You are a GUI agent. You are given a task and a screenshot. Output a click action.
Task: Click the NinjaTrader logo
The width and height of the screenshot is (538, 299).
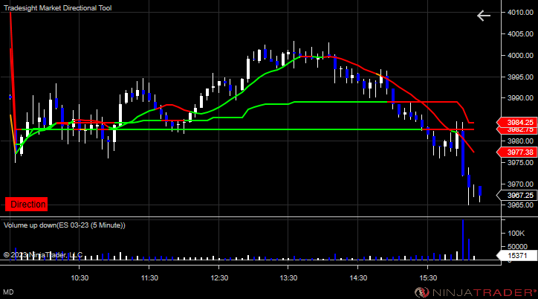coord(475,292)
